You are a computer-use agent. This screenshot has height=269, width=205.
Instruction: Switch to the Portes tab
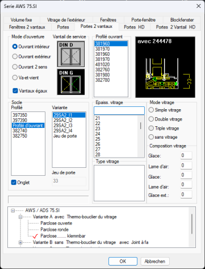click(63, 27)
